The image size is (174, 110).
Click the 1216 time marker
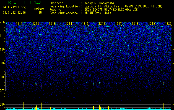coord(102,23)
